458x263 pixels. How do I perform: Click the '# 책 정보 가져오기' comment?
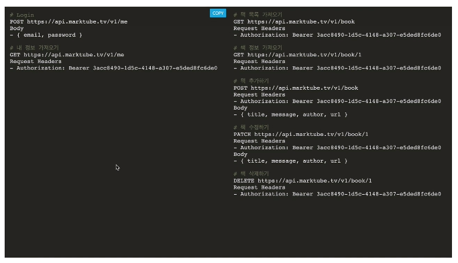click(258, 48)
